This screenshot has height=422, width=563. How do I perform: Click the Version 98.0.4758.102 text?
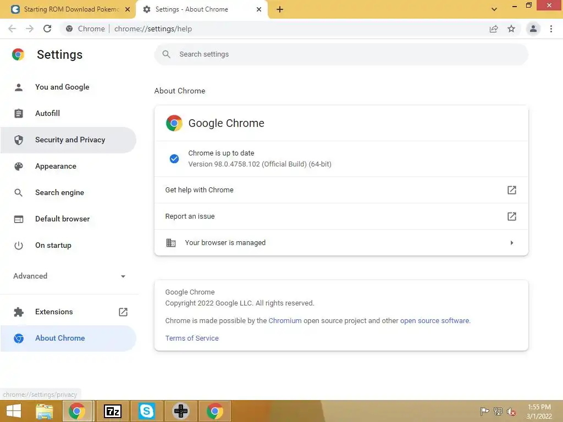click(x=260, y=164)
